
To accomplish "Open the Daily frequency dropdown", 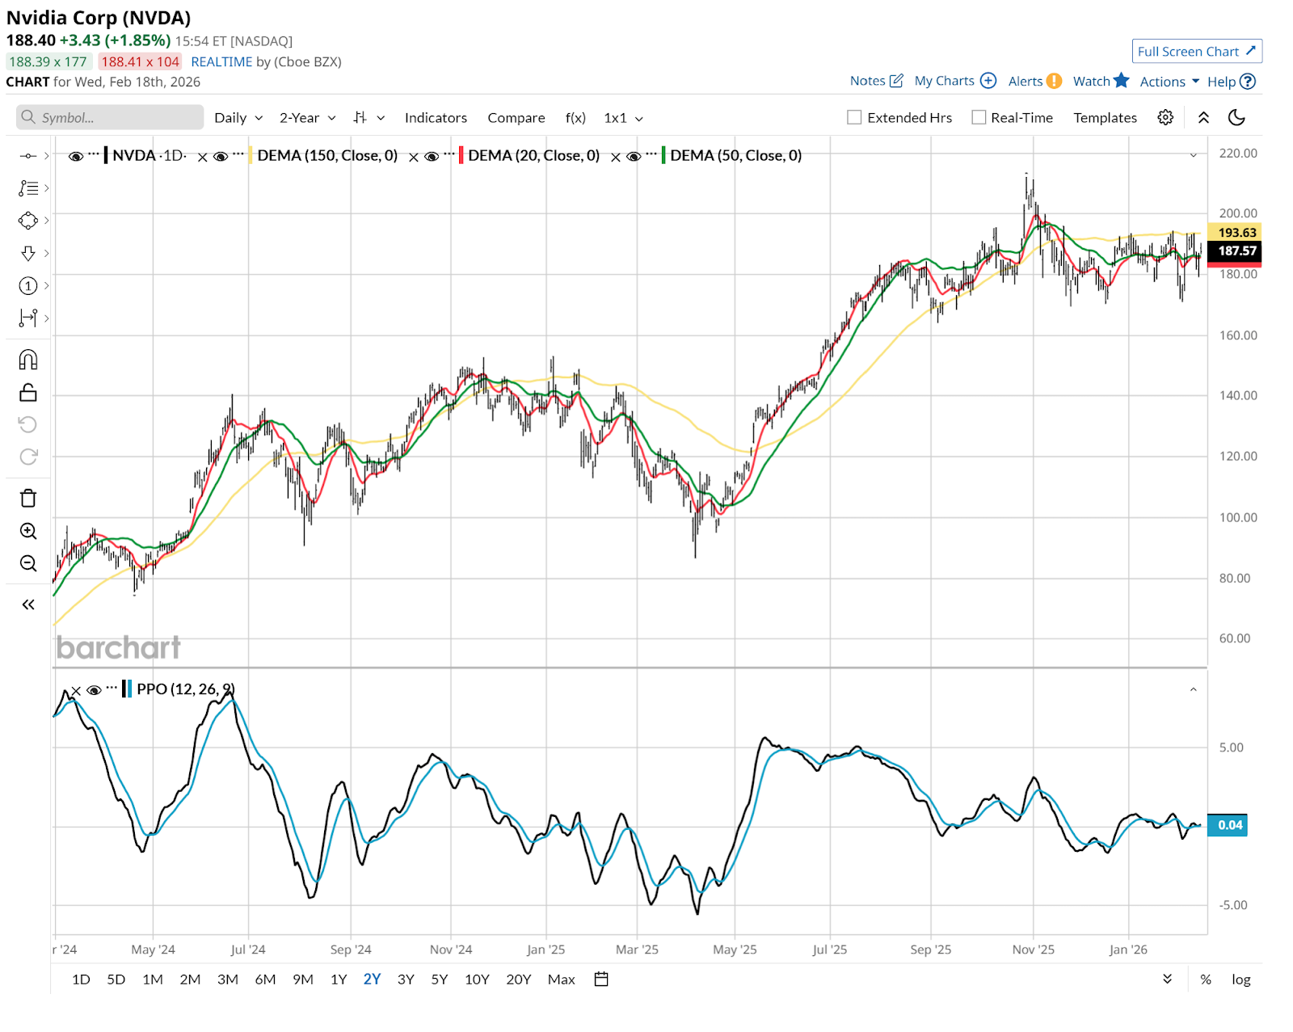I will pos(238,118).
